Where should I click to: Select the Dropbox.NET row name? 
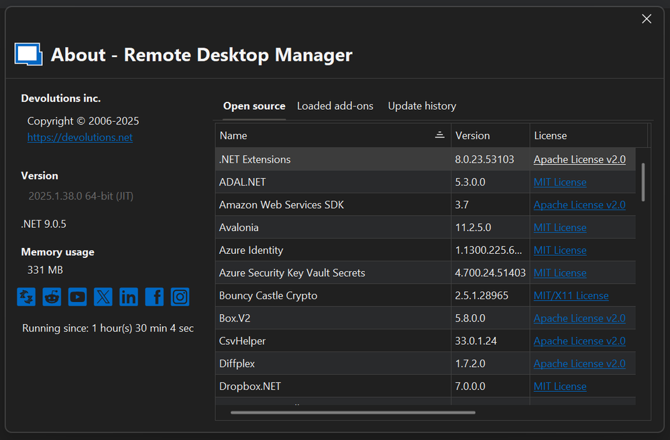point(250,386)
